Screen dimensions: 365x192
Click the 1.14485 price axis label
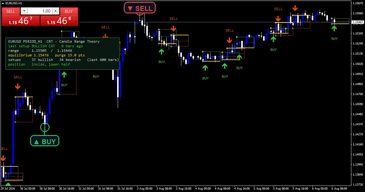(x=357, y=114)
